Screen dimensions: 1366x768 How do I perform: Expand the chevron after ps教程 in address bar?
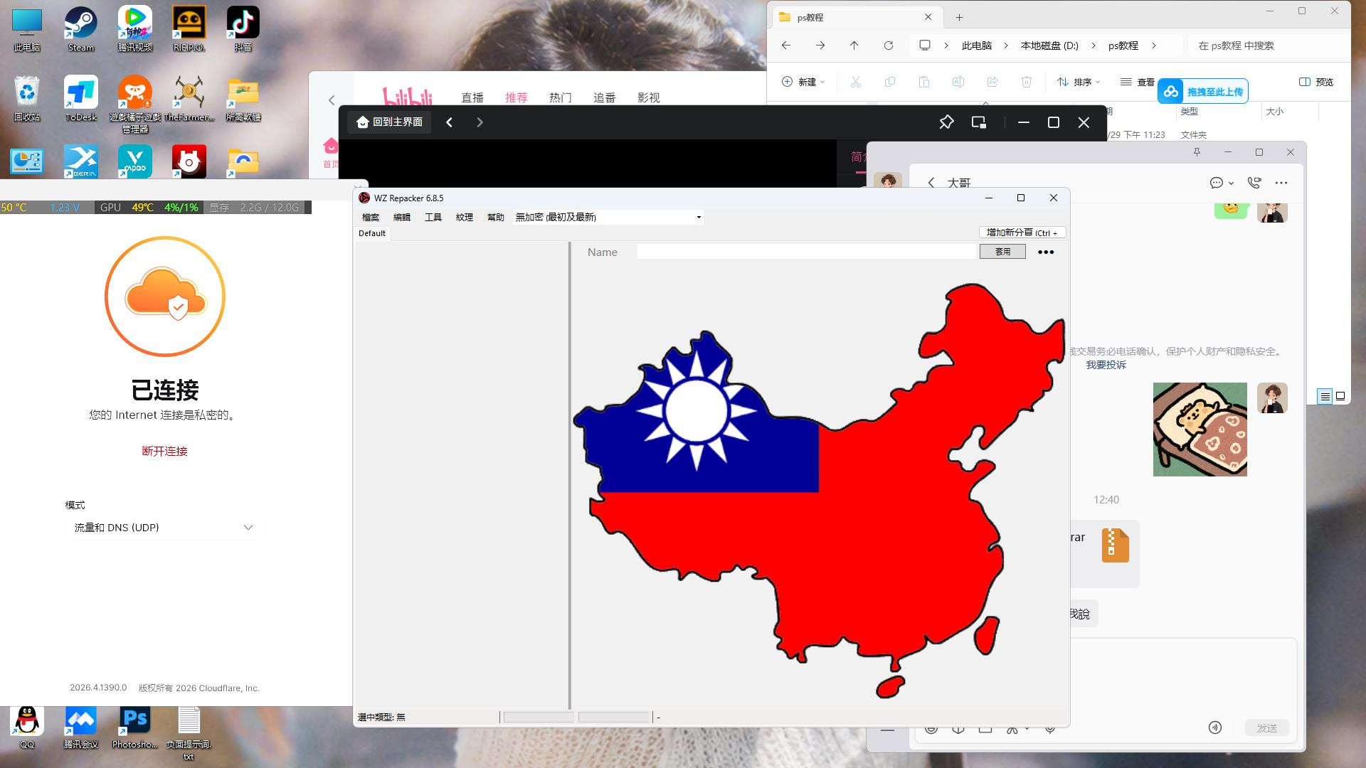coord(1153,46)
